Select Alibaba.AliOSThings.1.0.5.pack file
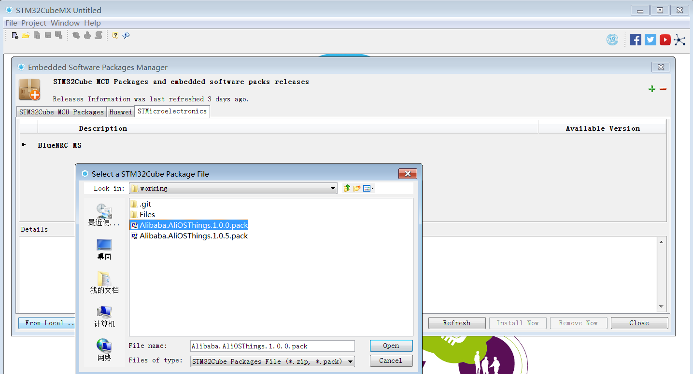 click(x=189, y=236)
